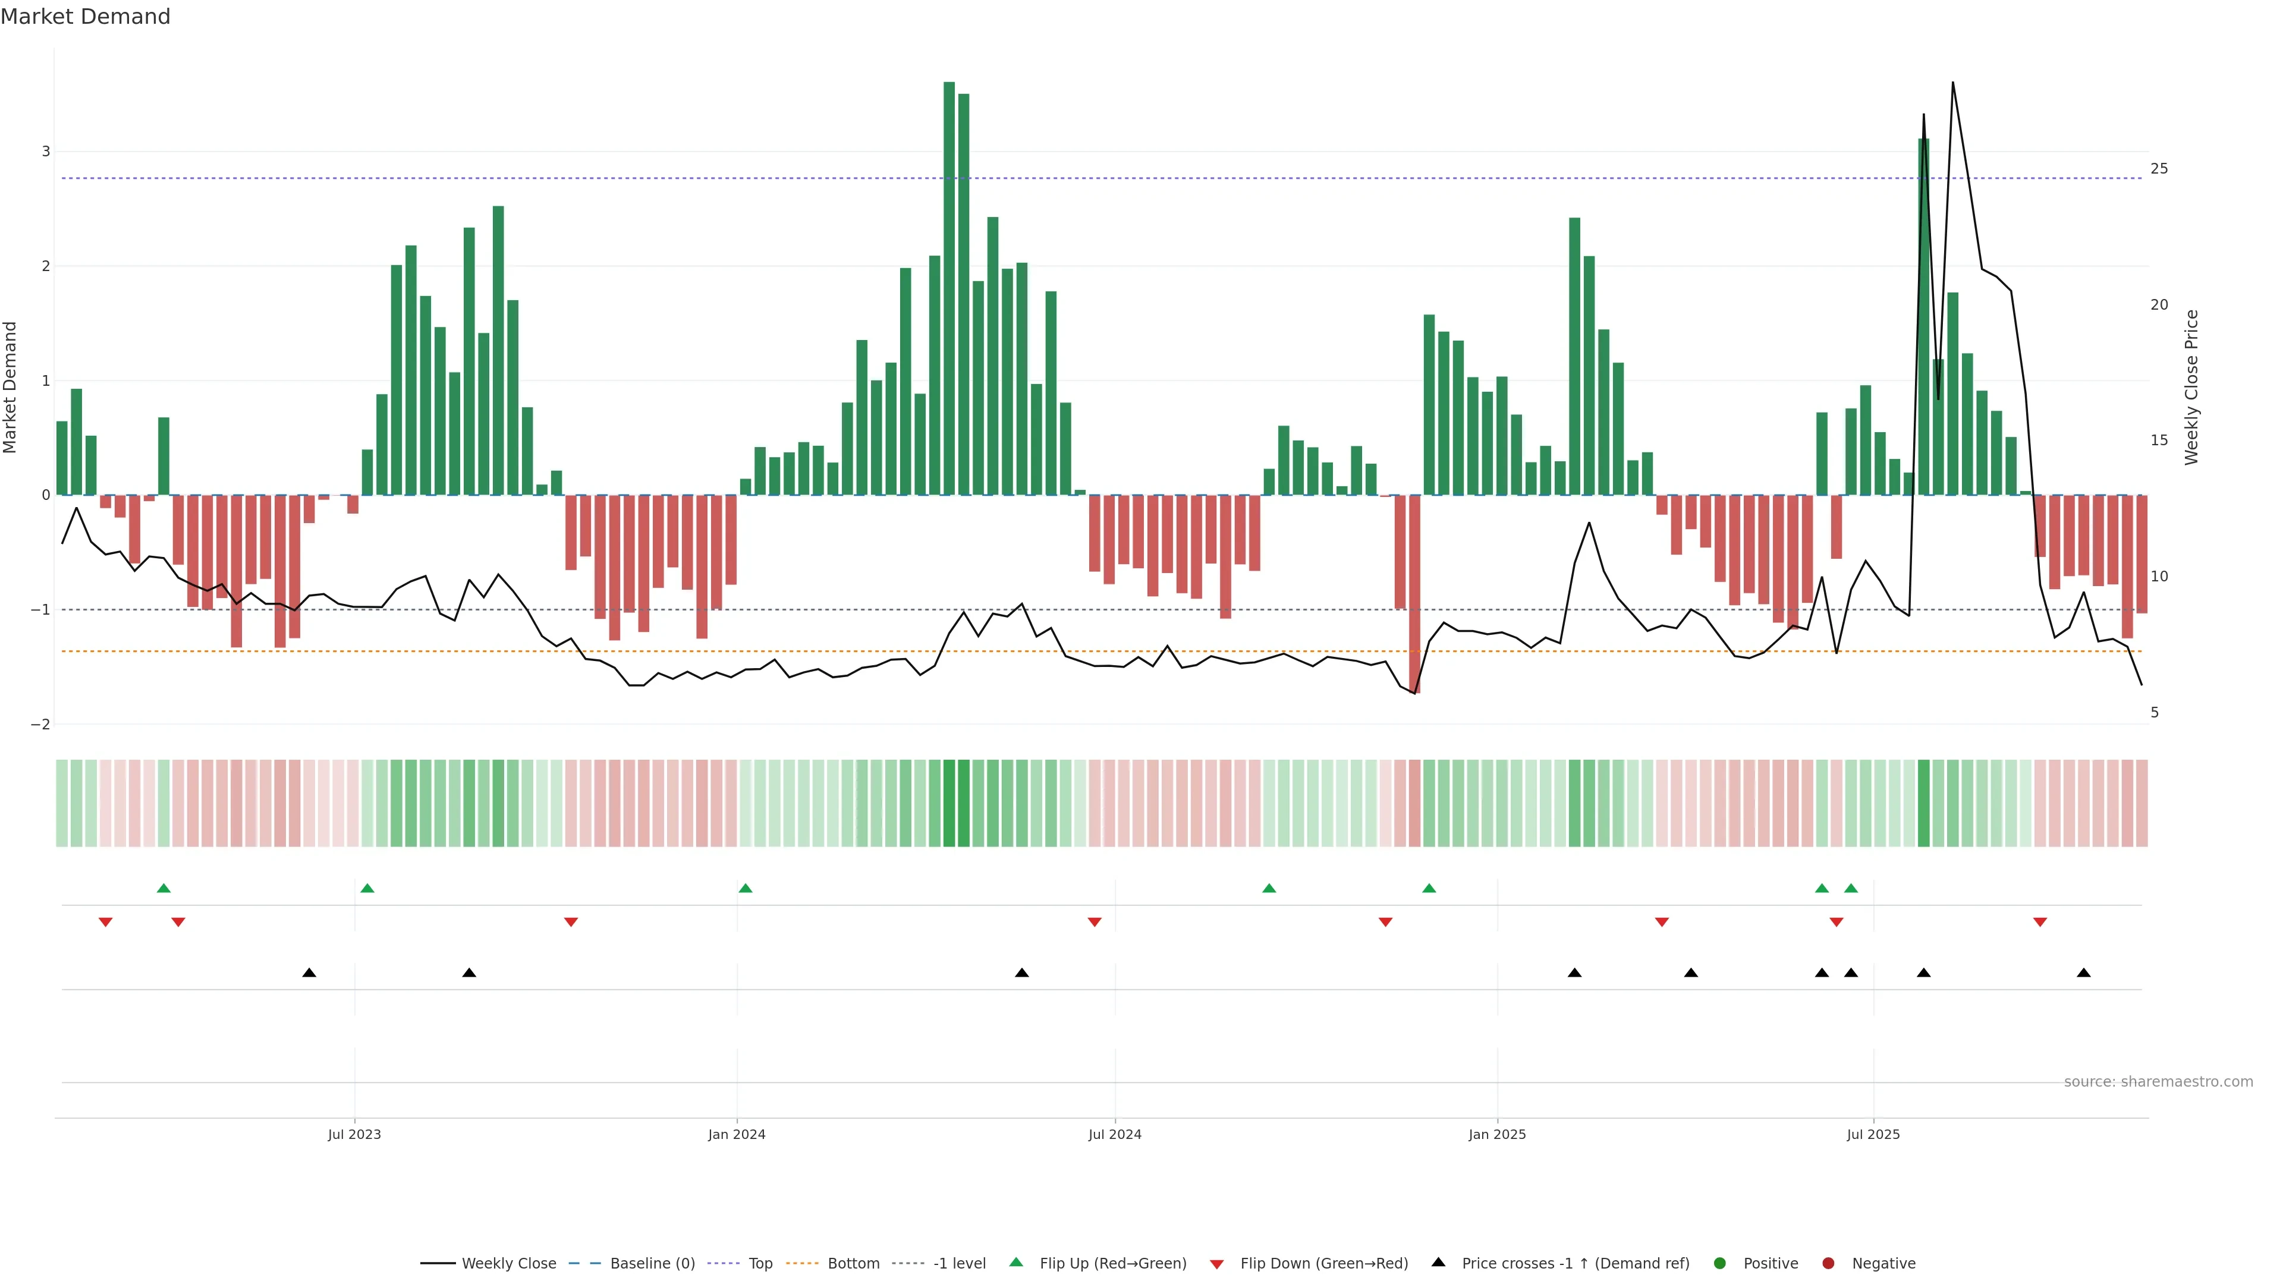
Task: Click the black Price crosses -1 legend icon
Action: point(1438,1262)
